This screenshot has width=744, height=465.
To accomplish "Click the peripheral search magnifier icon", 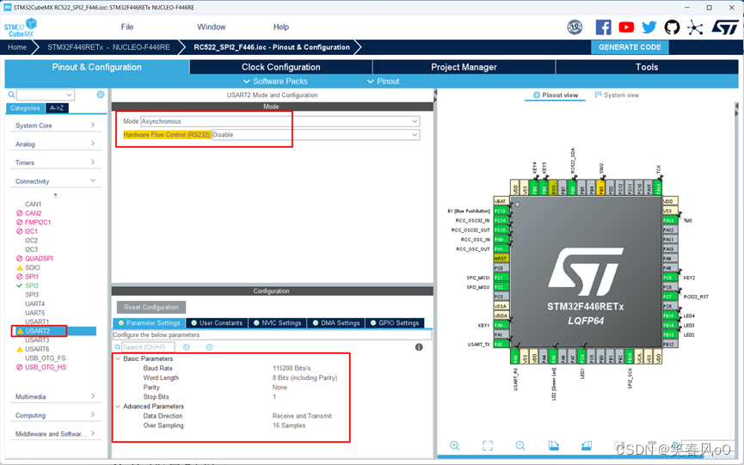I will click(11, 95).
